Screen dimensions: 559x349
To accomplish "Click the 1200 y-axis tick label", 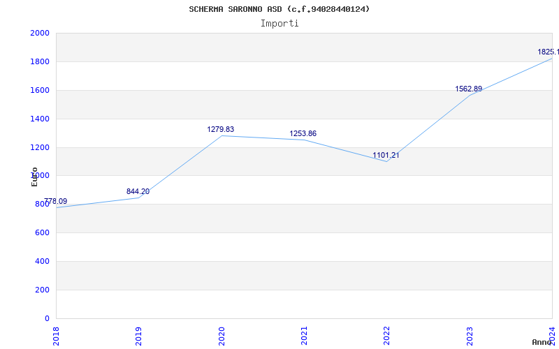I will point(40,147).
